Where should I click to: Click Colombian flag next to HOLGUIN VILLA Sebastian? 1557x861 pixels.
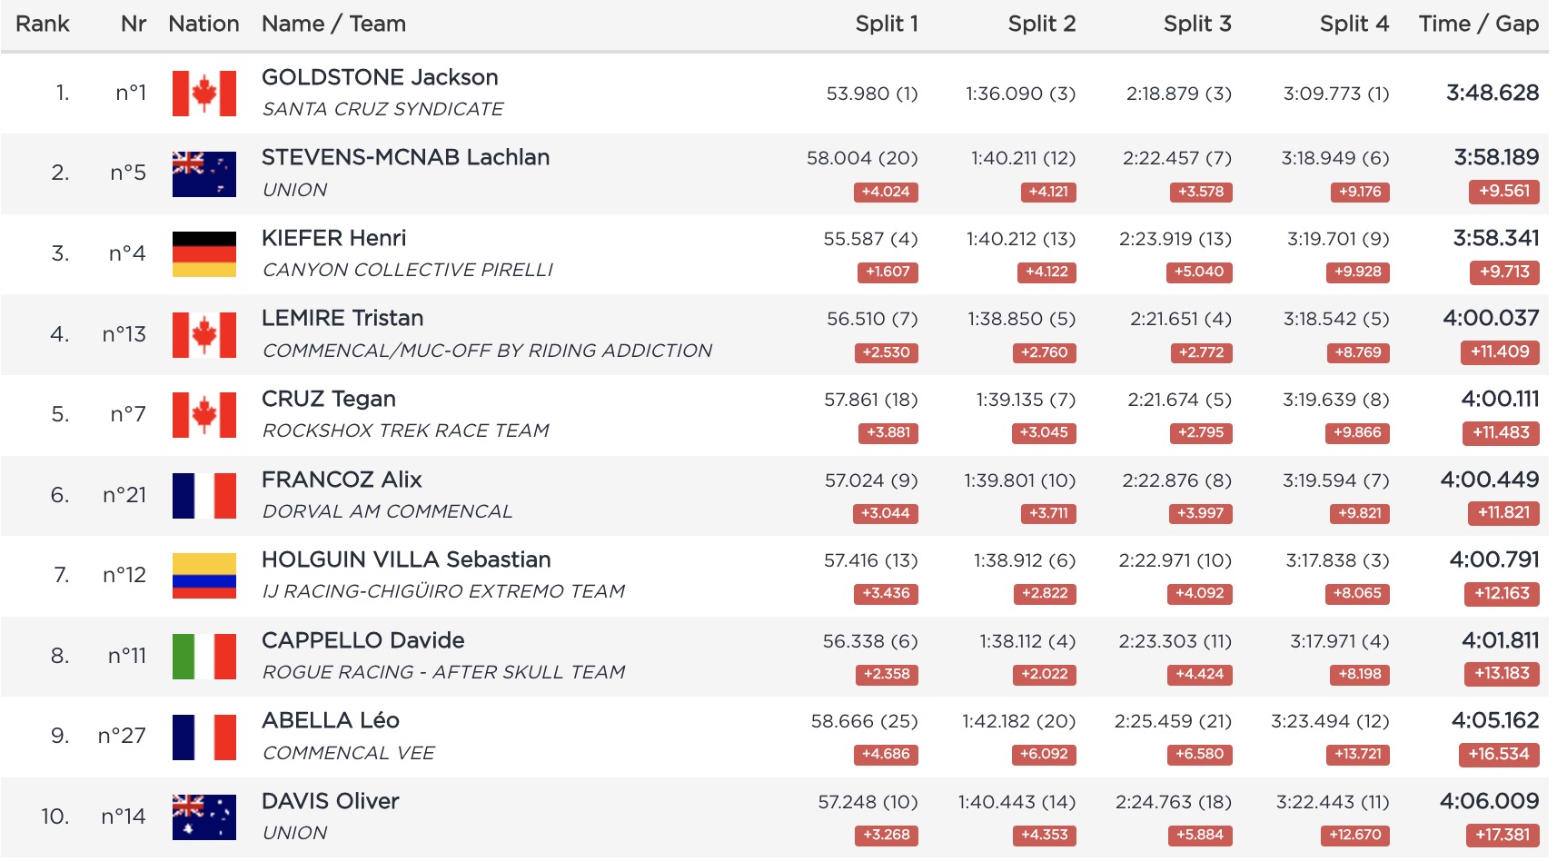pos(203,576)
